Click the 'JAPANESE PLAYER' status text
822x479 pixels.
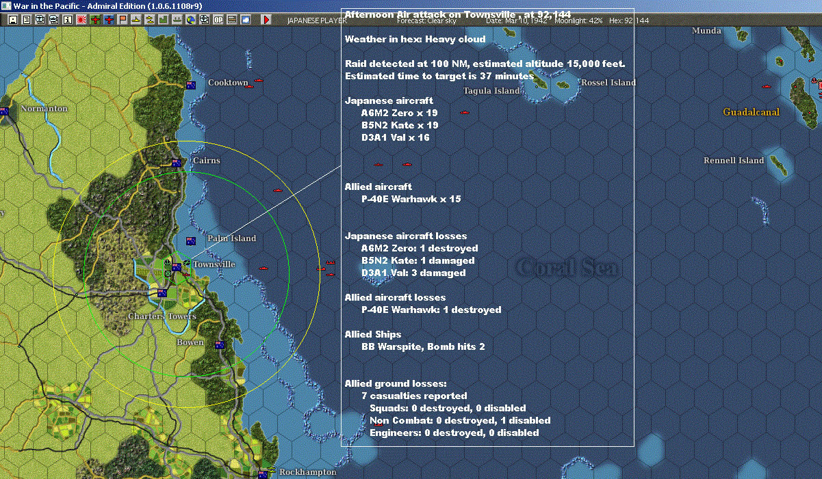click(317, 20)
